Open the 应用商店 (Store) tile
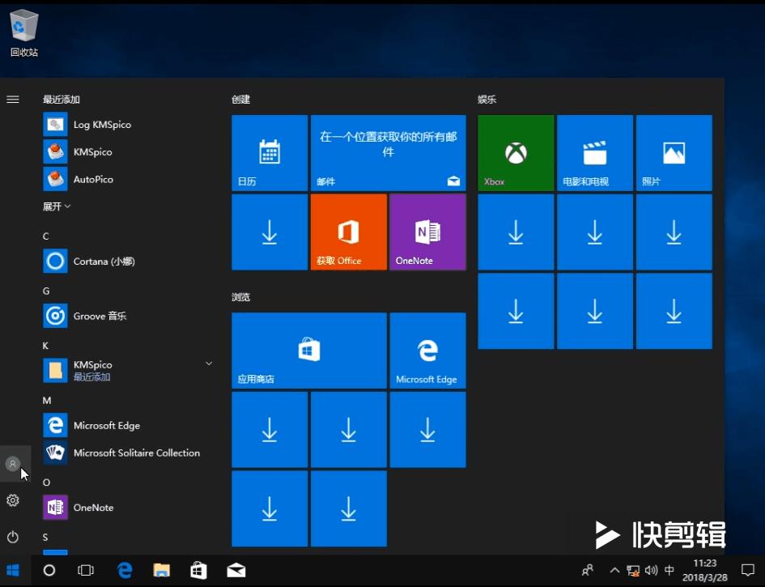The height and width of the screenshot is (587, 765). click(x=308, y=350)
